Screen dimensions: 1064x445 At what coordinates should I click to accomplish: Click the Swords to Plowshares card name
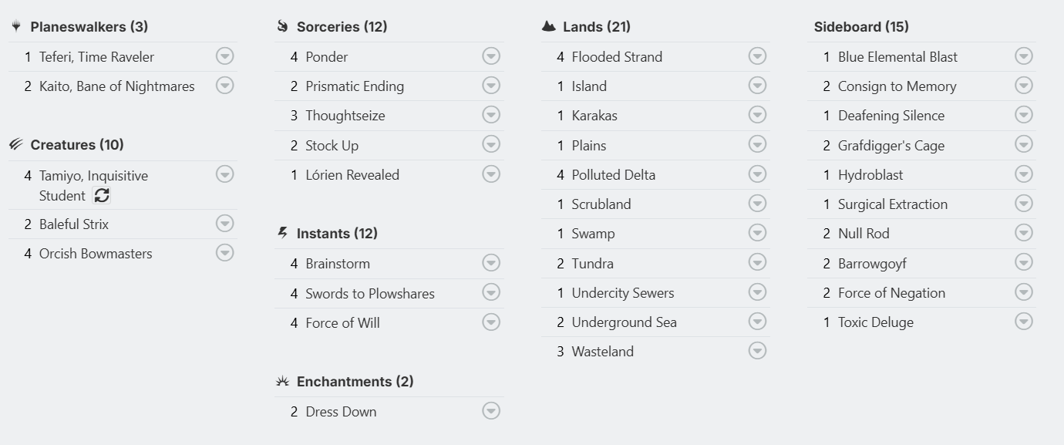(370, 294)
